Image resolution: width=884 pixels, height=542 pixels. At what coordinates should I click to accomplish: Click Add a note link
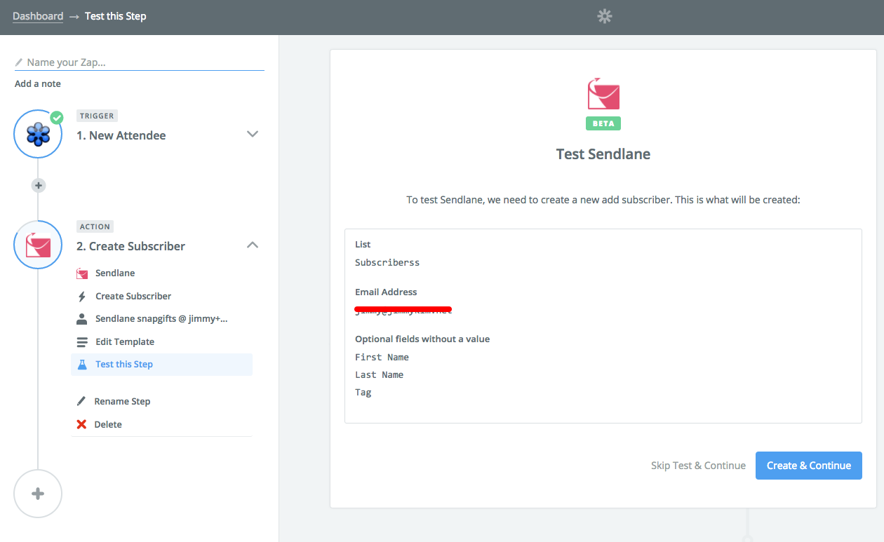[38, 83]
